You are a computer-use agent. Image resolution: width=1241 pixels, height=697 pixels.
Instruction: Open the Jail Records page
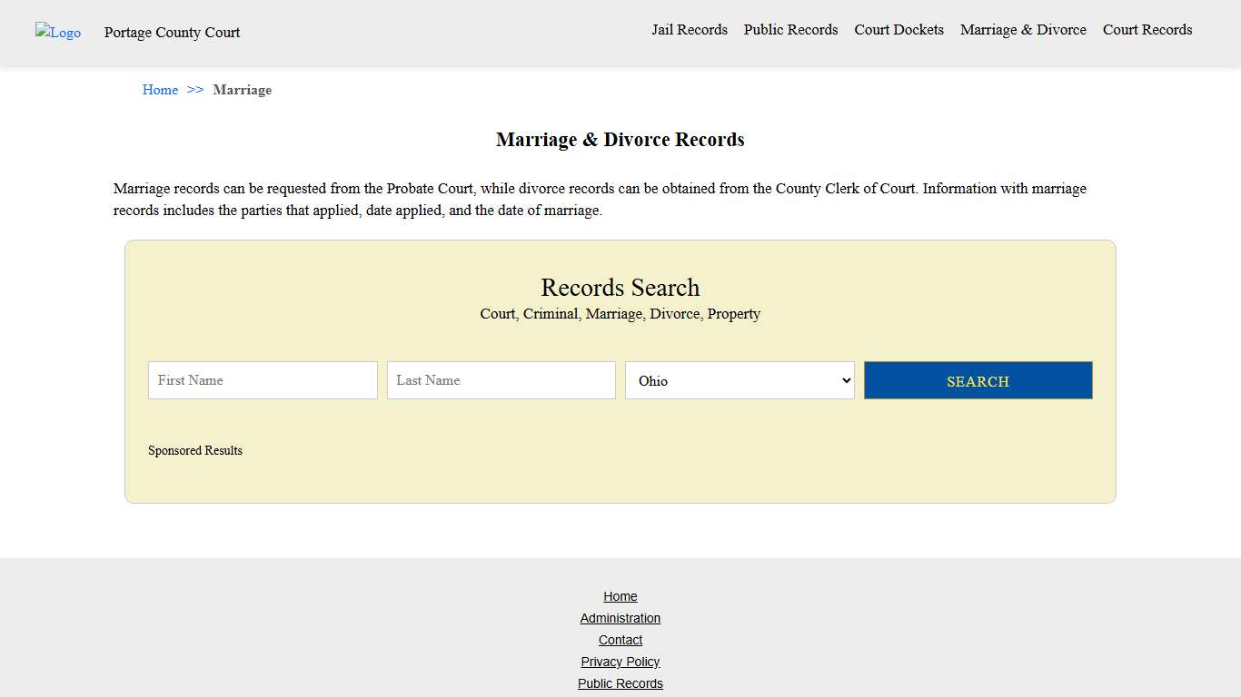690,29
